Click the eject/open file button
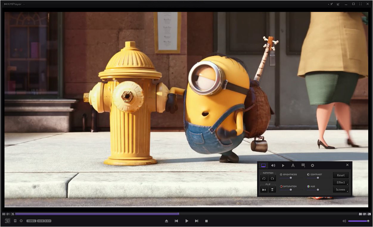Screen dimensions: 373x227 pyautogui.click(x=167, y=221)
